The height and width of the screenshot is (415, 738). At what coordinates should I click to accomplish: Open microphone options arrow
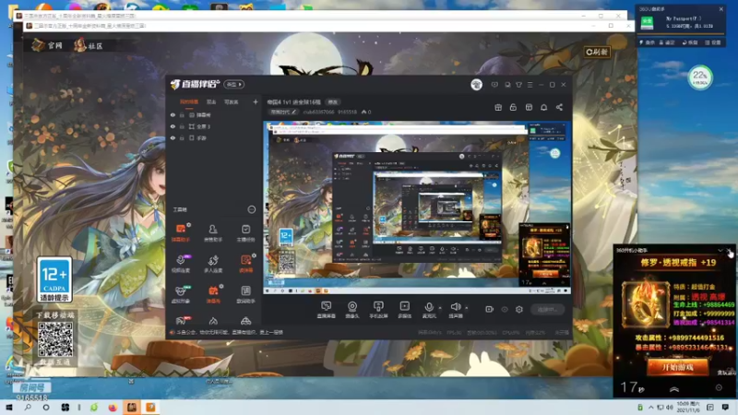(440, 308)
